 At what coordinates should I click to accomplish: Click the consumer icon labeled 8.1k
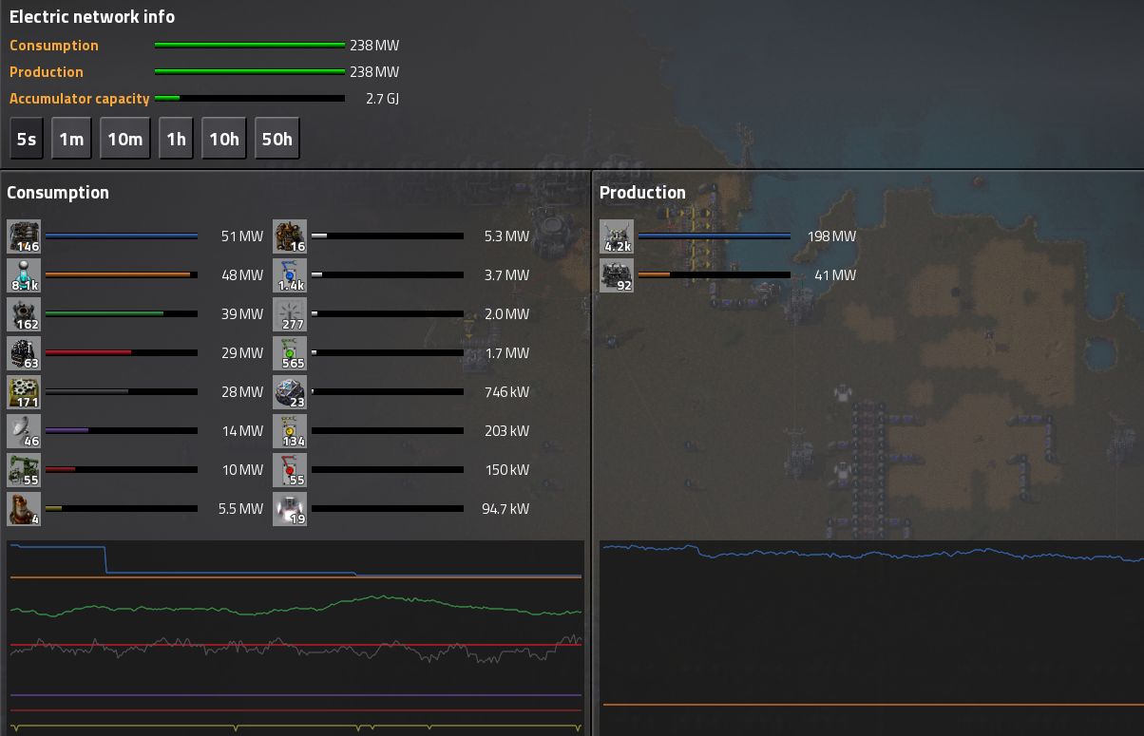(x=24, y=275)
